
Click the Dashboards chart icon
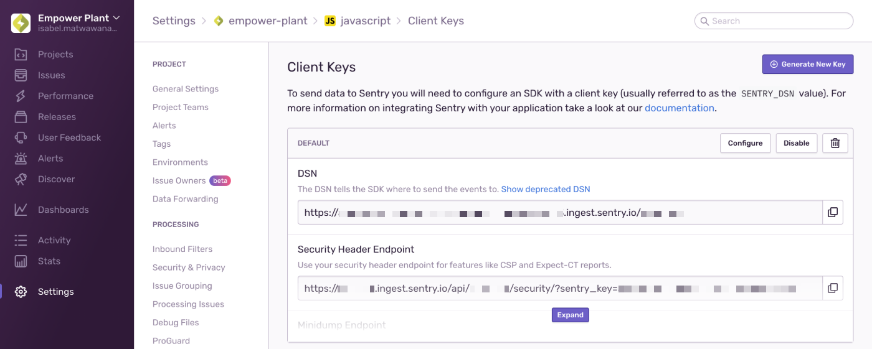coord(21,210)
